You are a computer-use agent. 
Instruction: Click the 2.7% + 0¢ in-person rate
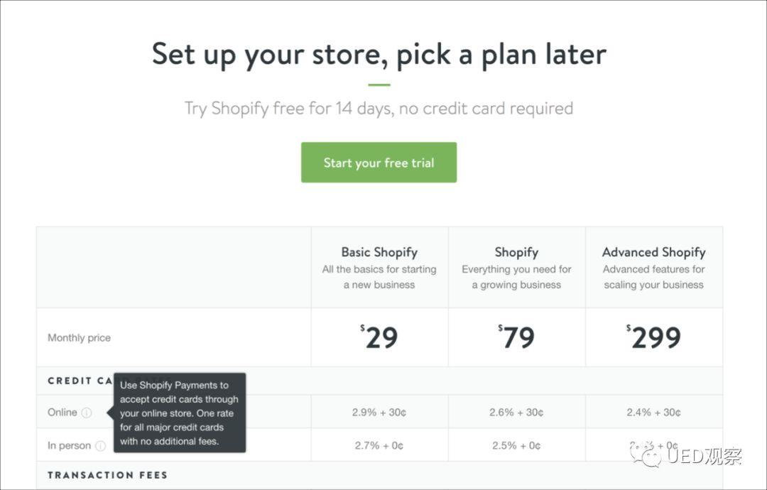coord(379,445)
